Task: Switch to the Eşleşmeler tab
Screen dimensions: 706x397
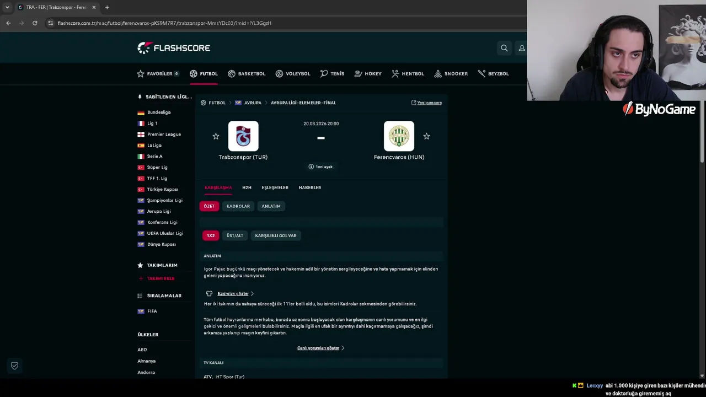Action: [x=275, y=187]
